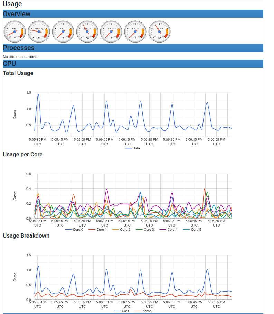Screen dimensions: 274x314
Task: Click the Processes section header bar
Action: 133,48
